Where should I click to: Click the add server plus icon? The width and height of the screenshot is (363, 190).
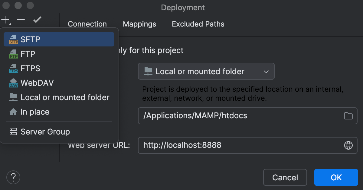click(x=5, y=19)
